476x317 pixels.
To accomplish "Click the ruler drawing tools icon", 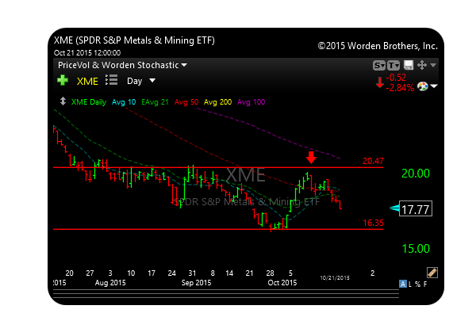I will pyautogui.click(x=432, y=273).
